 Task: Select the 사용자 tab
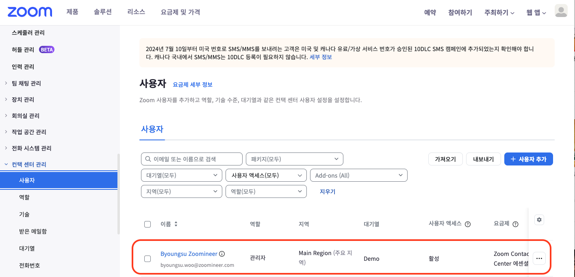pos(152,129)
